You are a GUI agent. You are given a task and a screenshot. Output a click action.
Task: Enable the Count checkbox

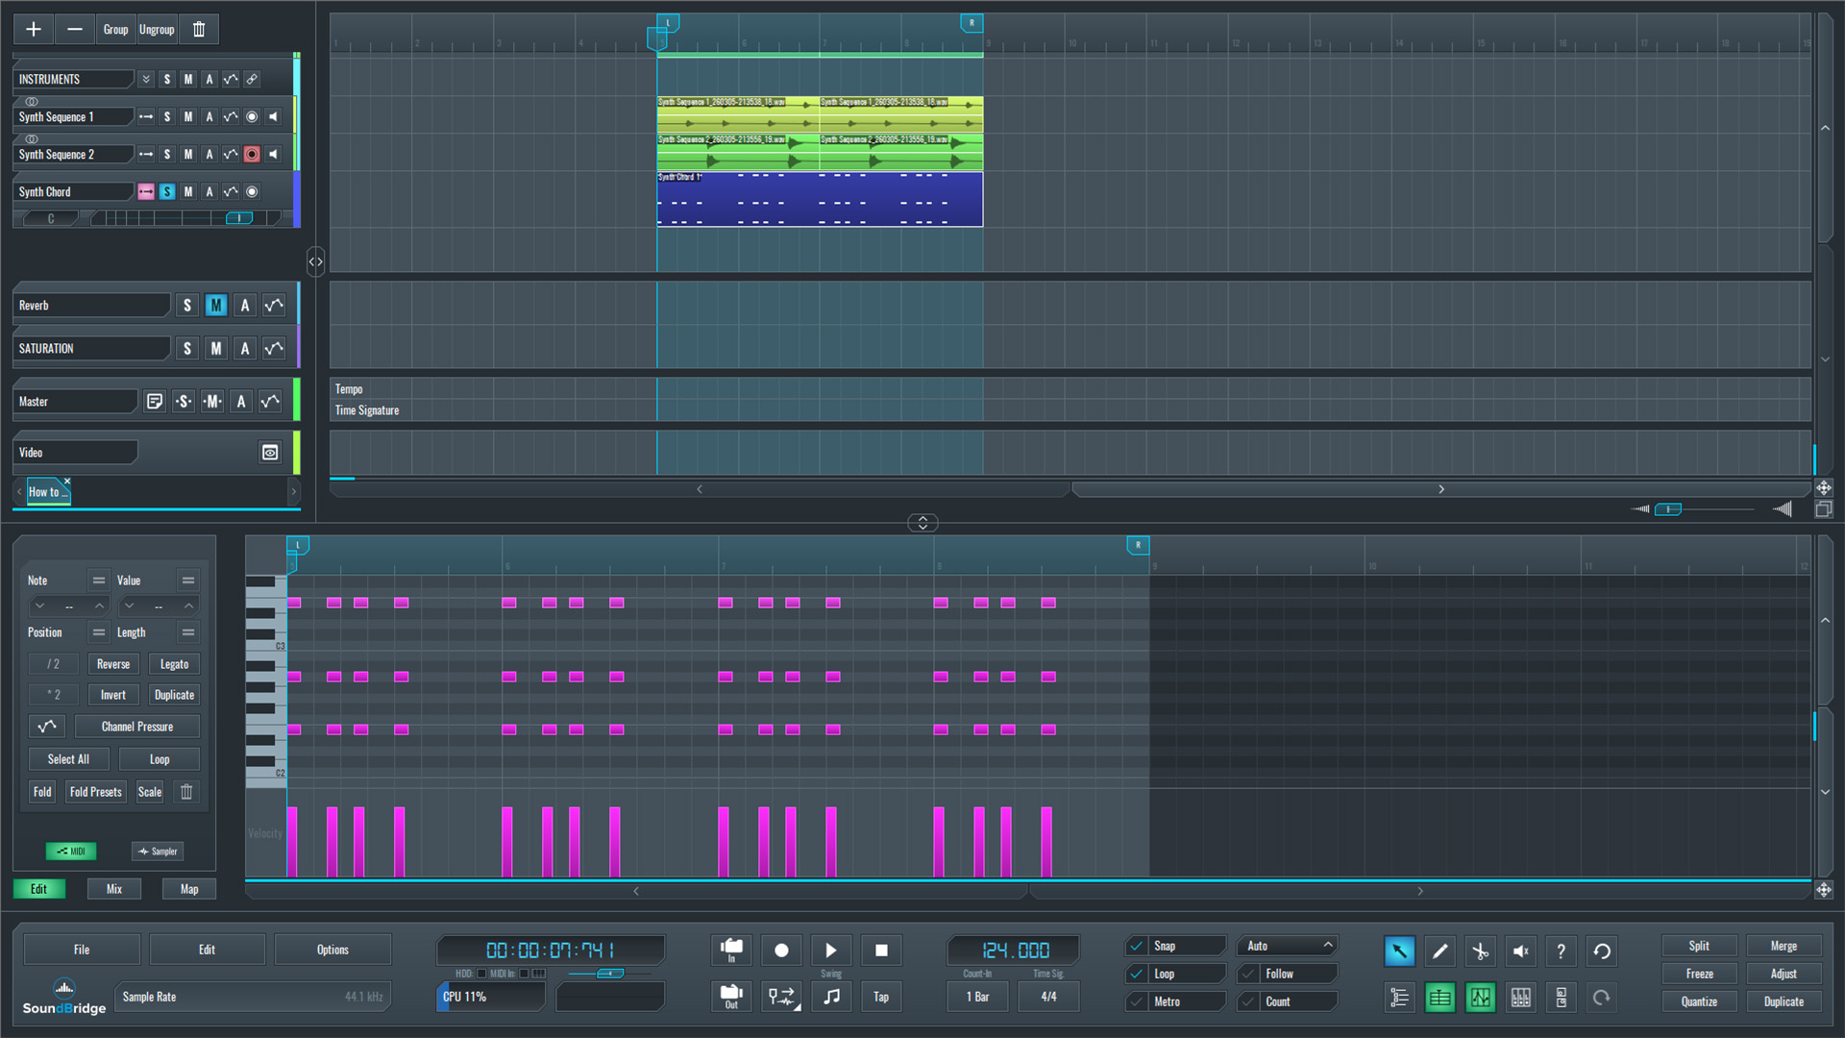pyautogui.click(x=1249, y=1001)
